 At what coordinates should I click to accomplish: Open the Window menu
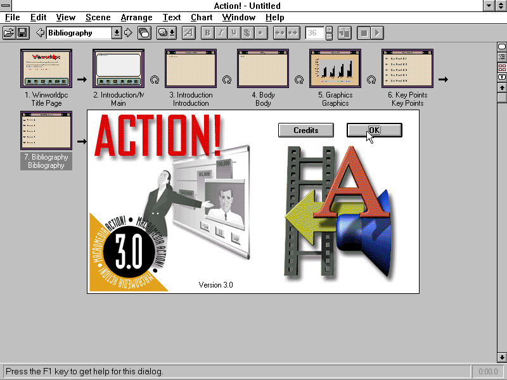(239, 18)
